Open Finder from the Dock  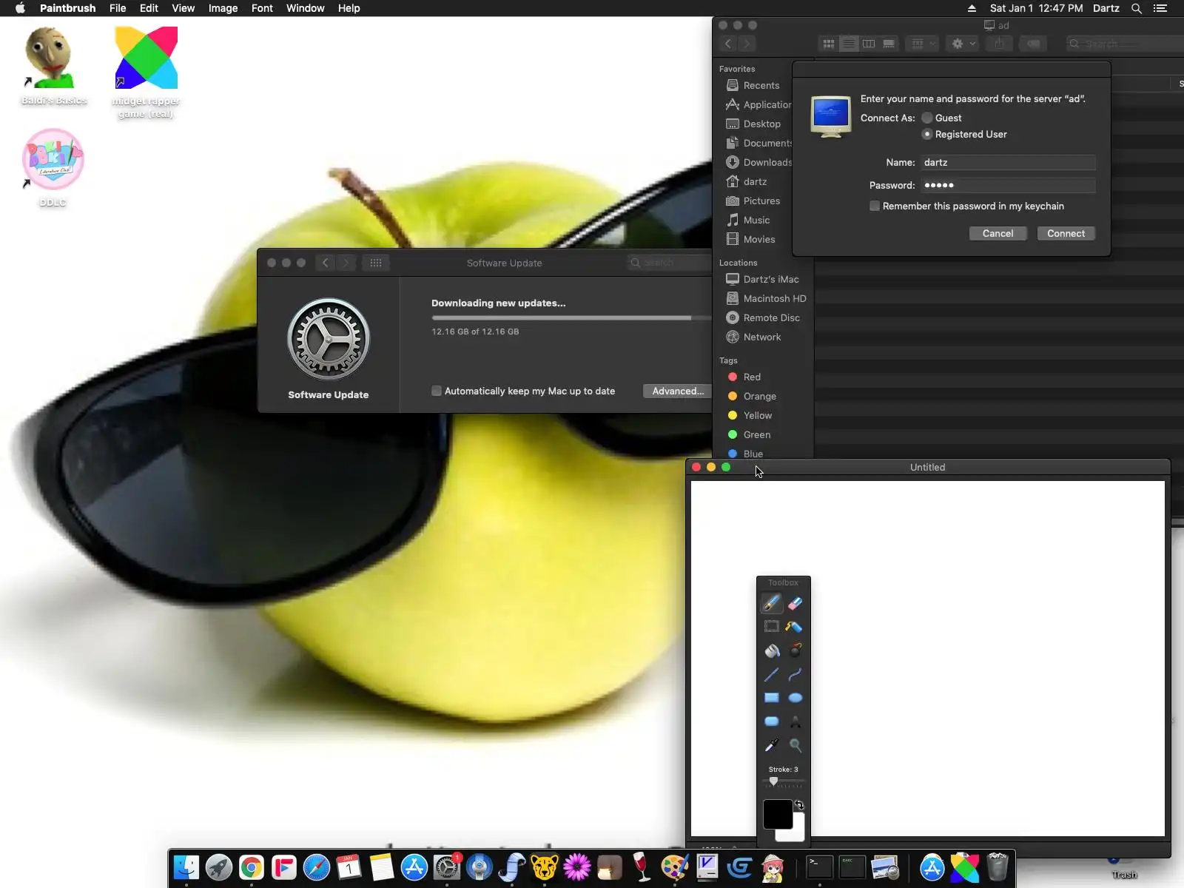[x=186, y=867]
